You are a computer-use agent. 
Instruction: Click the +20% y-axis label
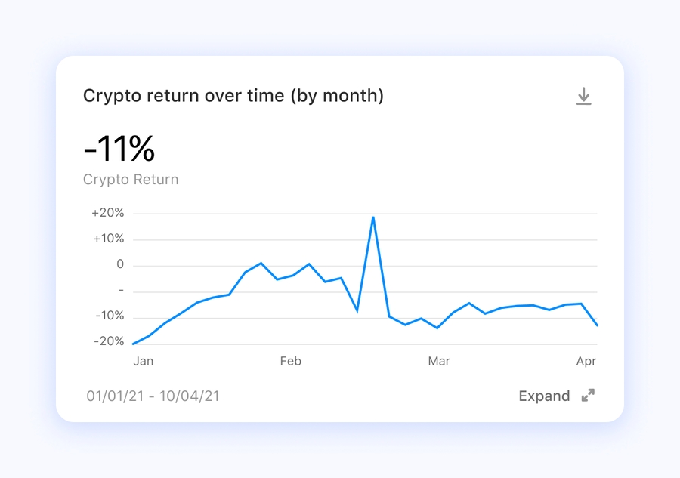click(x=107, y=213)
